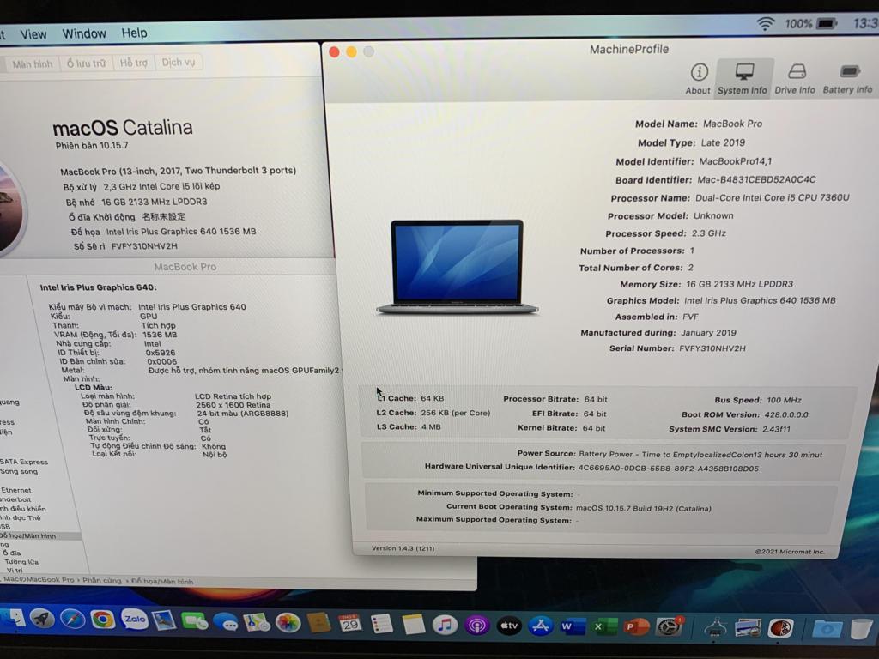Click macOS 10.15.7 Build 19H2 text
This screenshot has width=879, height=659.
(644, 508)
